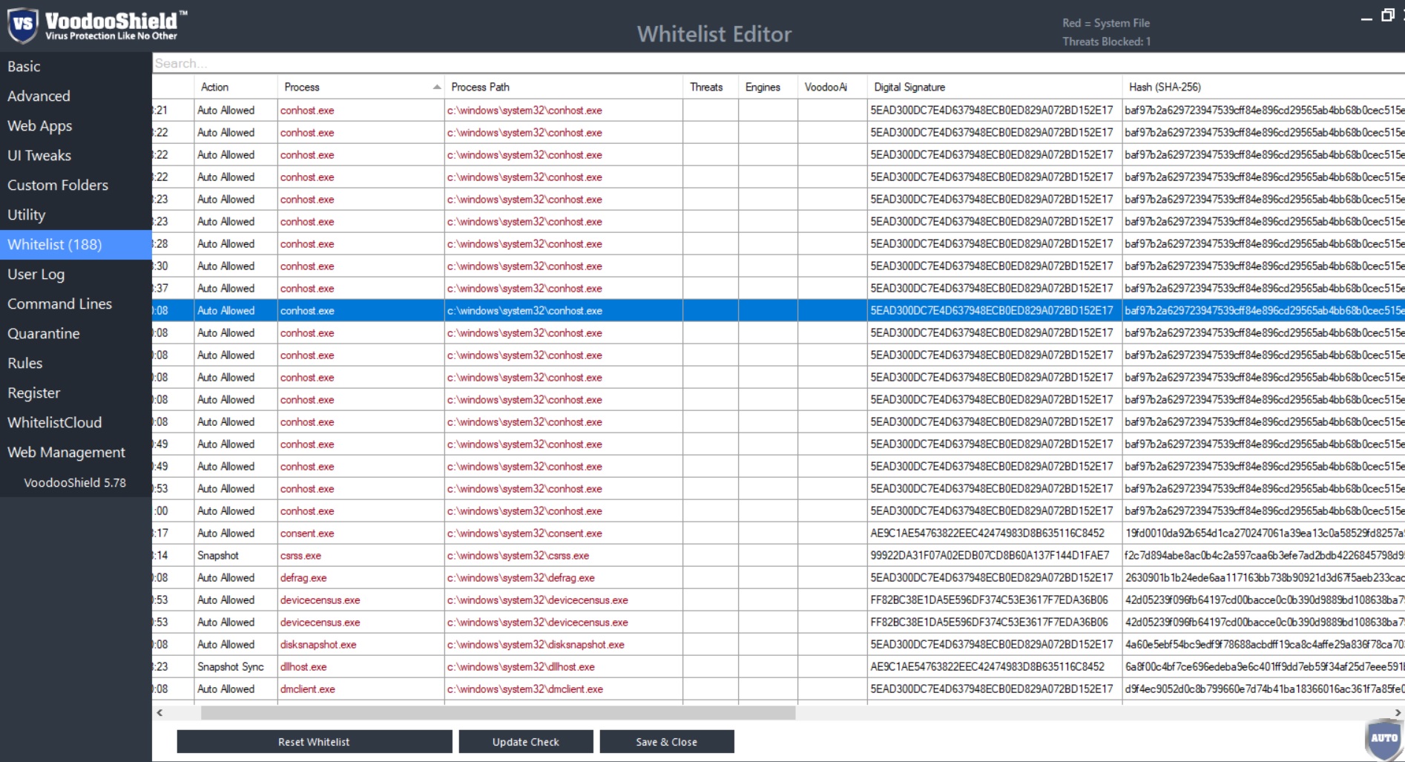The width and height of the screenshot is (1405, 762).
Task: Click the Auto Allowed cell for defrag.exe
Action: (236, 578)
